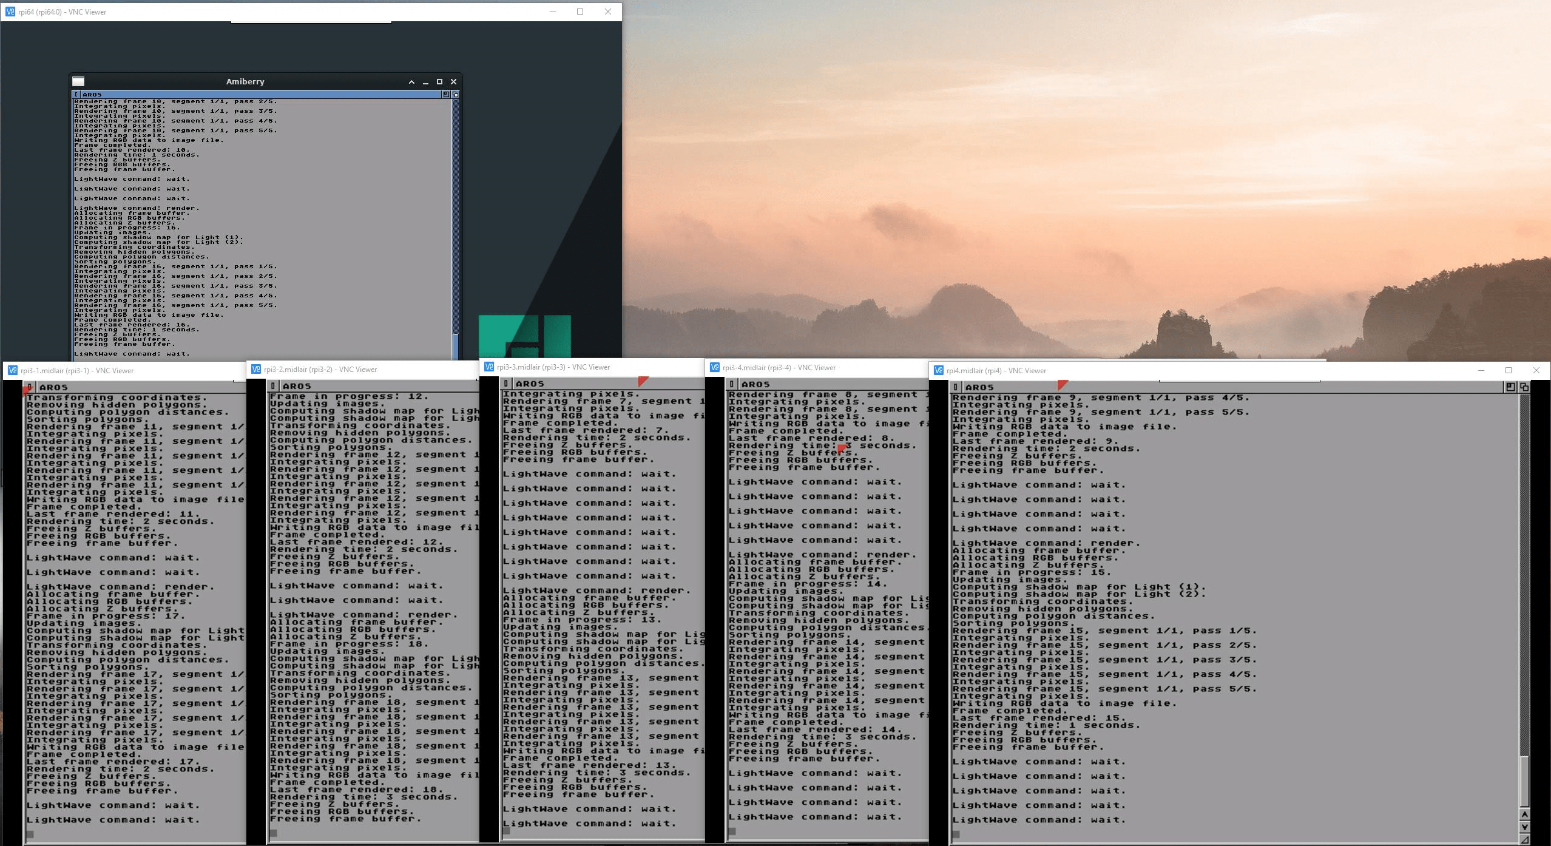Click the Amiberry console scrollbar knob
1551x846 pixels.
click(x=455, y=346)
